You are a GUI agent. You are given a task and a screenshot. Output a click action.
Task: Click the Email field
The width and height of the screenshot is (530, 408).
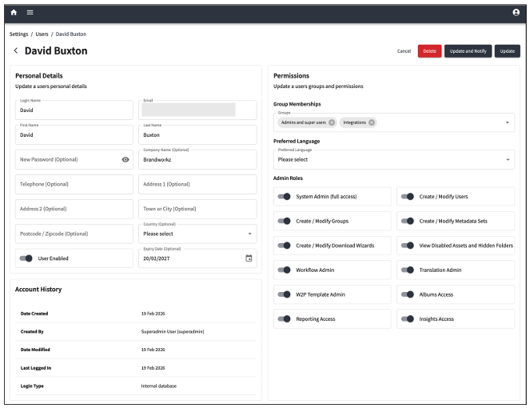coord(197,110)
